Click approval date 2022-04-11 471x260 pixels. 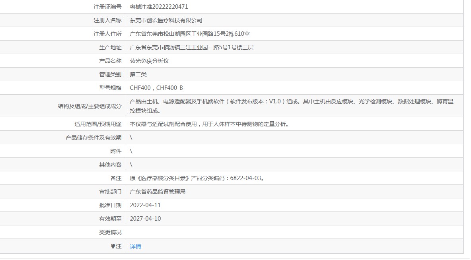pyautogui.click(x=145, y=205)
